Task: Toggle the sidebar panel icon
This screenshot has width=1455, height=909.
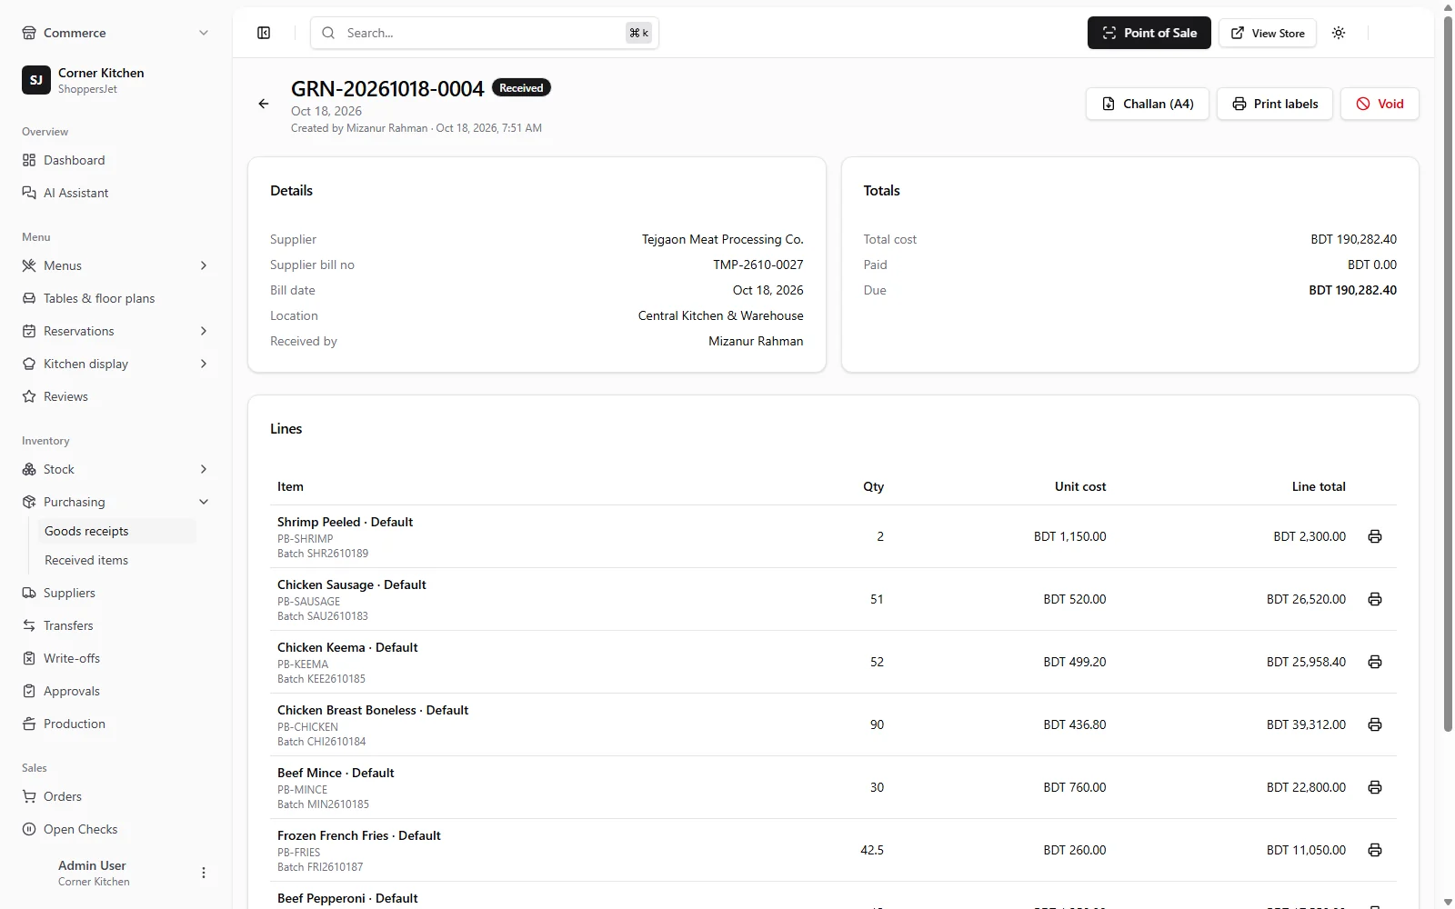Action: [264, 33]
